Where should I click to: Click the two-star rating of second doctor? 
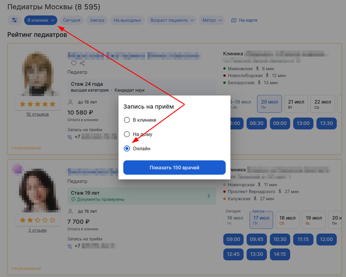point(38,220)
